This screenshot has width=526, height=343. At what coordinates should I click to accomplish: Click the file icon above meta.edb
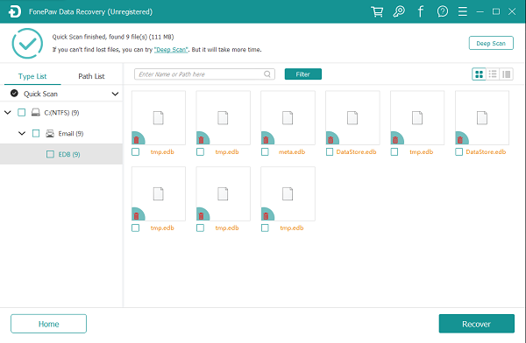288,118
